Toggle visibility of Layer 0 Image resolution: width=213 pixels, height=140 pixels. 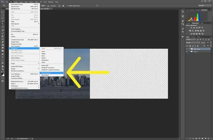click(x=187, y=52)
